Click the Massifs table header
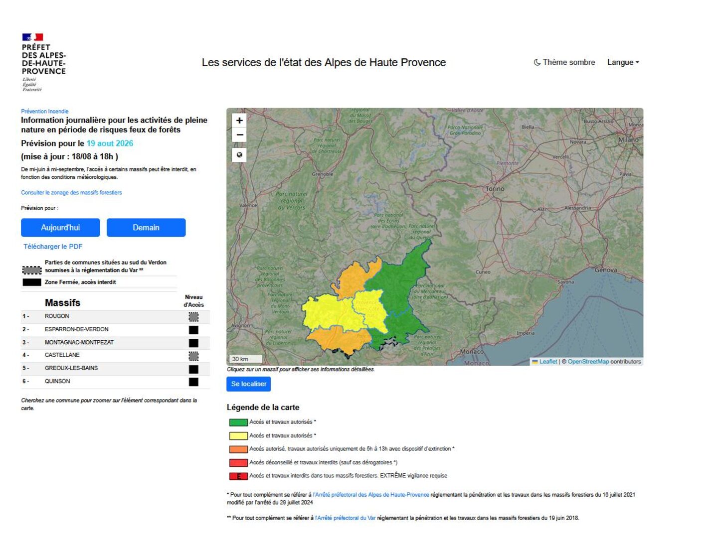Viewport: 702px width, 542px height. 62,303
